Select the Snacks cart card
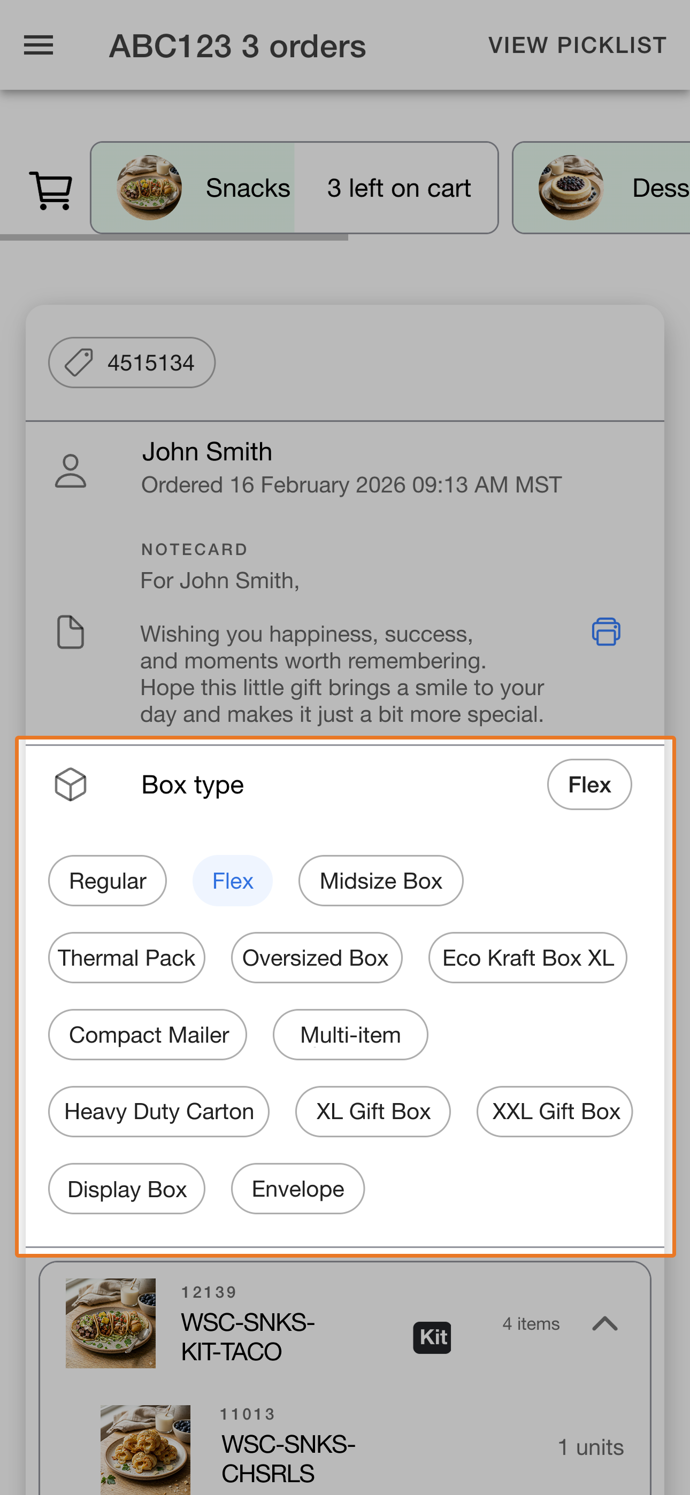 click(295, 188)
